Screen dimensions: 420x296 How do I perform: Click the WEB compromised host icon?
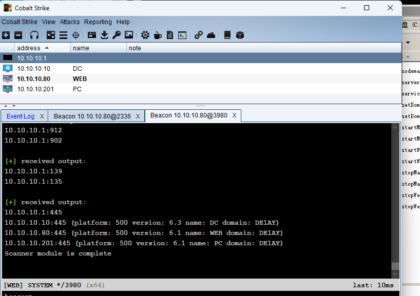pos(8,78)
